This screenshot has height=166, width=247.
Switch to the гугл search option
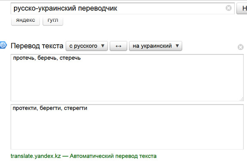54,20
